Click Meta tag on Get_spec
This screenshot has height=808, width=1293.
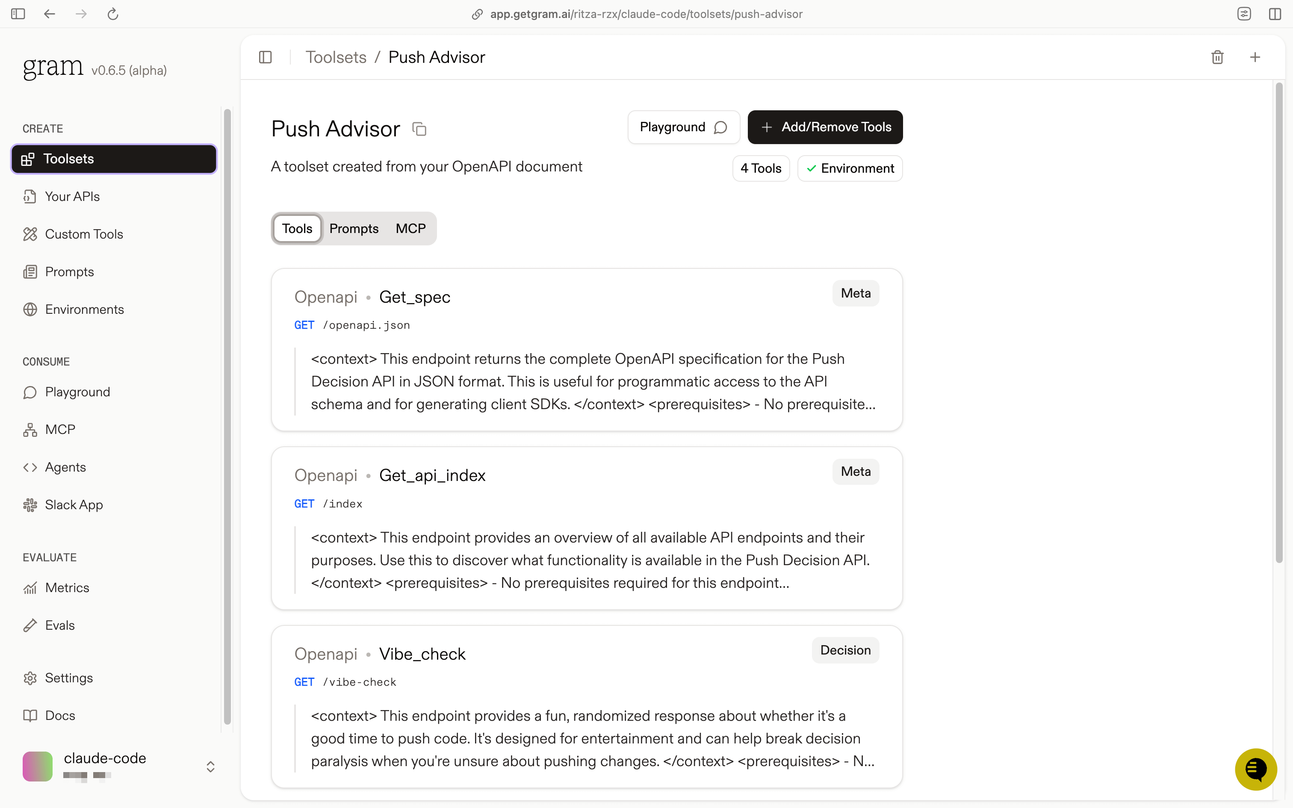click(x=856, y=293)
